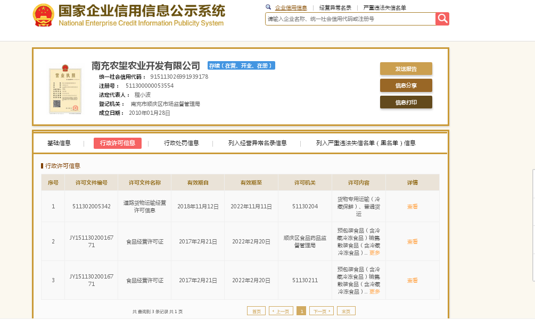535x320 pixels.
Task: Switch to the 行政处罚信息 tab
Action: 182,143
